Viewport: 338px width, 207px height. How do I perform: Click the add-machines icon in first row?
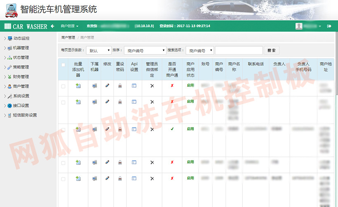point(78,86)
